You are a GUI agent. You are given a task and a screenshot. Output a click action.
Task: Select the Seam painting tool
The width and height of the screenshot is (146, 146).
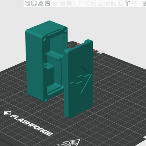coord(120,3)
